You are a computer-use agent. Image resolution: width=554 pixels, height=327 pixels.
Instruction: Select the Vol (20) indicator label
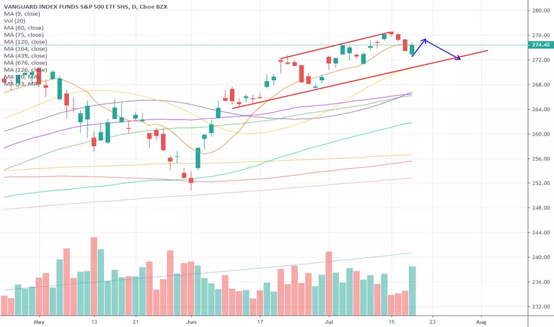[x=14, y=21]
